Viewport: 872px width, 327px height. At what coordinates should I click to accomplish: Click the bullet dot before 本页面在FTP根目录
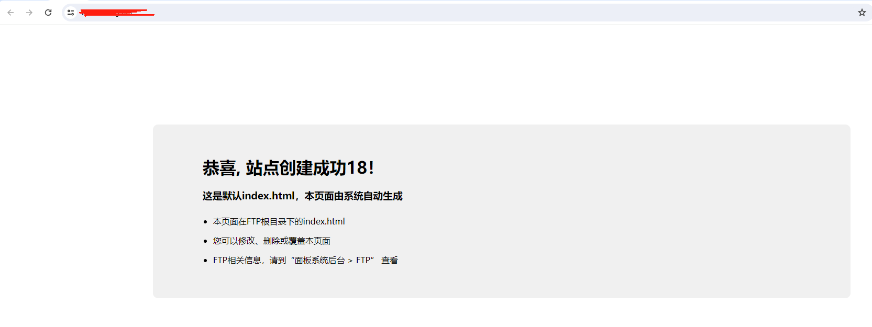(x=205, y=222)
